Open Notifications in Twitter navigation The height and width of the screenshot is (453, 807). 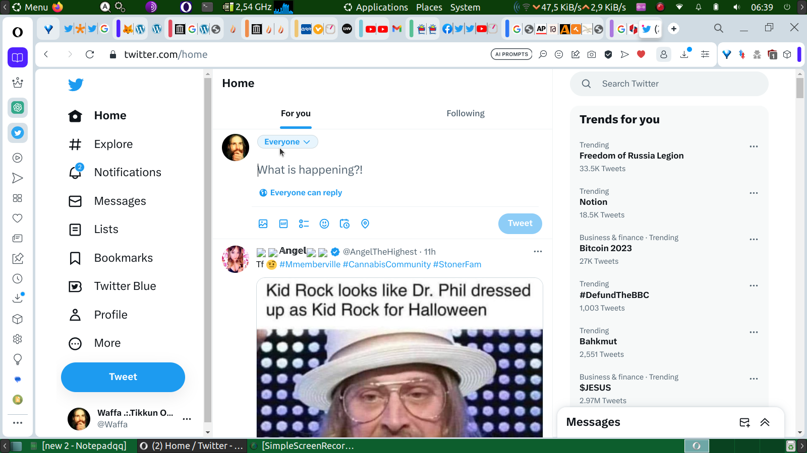(x=115, y=173)
